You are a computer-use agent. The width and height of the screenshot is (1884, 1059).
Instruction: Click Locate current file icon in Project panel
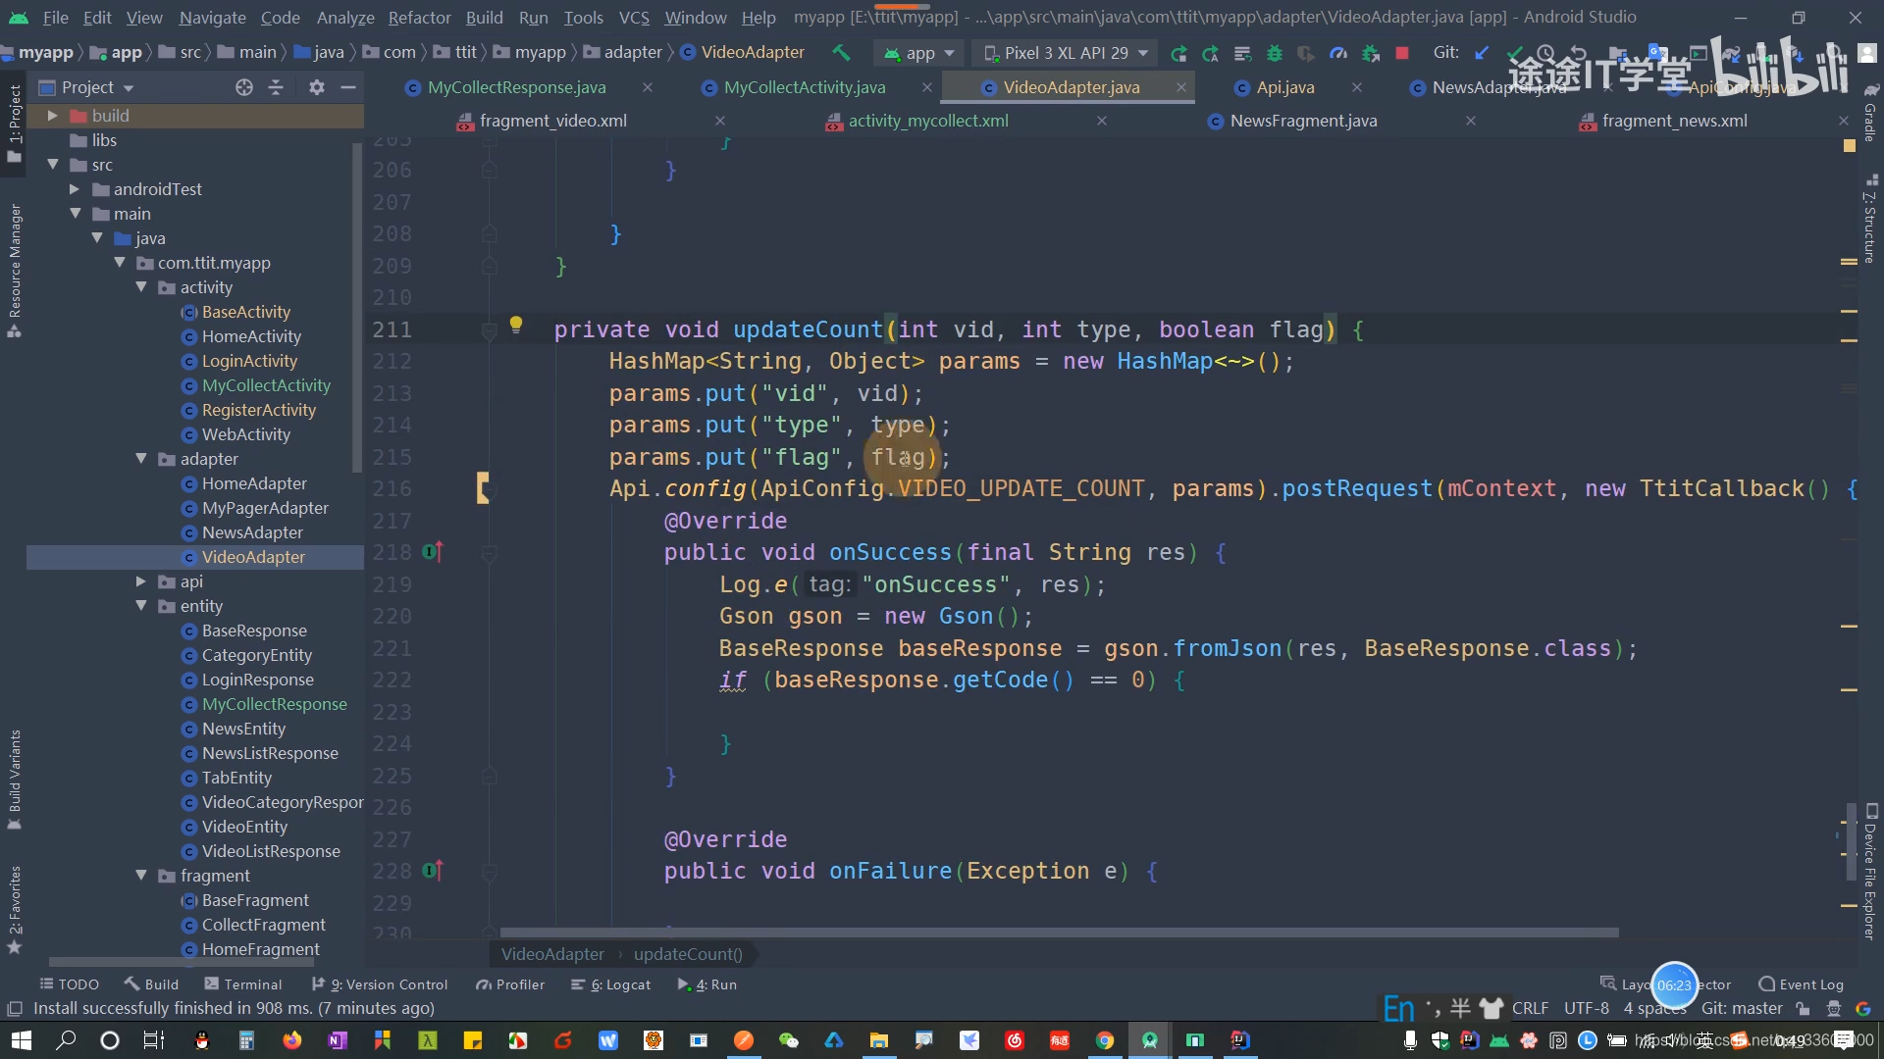(244, 87)
